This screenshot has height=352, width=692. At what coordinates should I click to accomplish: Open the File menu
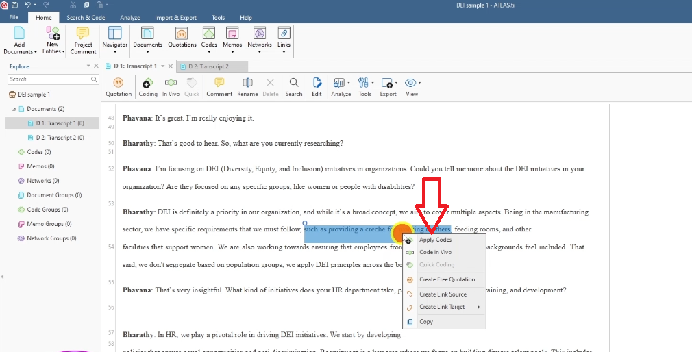[14, 18]
